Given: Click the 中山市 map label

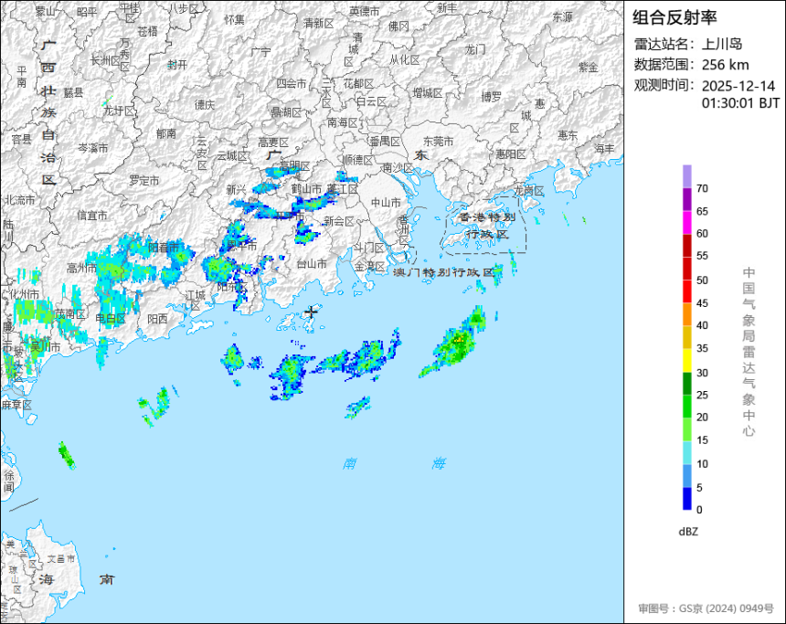Looking at the screenshot, I should (386, 203).
